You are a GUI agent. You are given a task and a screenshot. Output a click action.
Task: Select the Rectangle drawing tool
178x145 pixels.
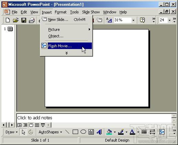coord(75,132)
